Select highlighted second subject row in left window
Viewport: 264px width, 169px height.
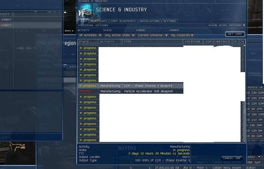click(31, 25)
